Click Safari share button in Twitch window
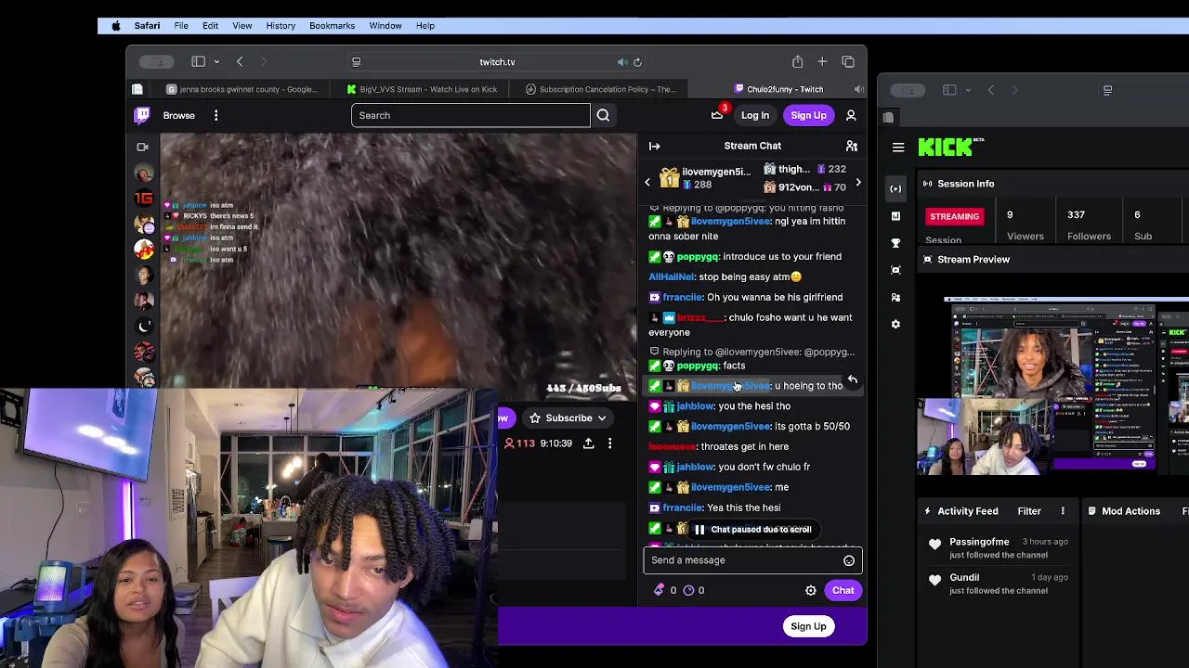 [797, 61]
